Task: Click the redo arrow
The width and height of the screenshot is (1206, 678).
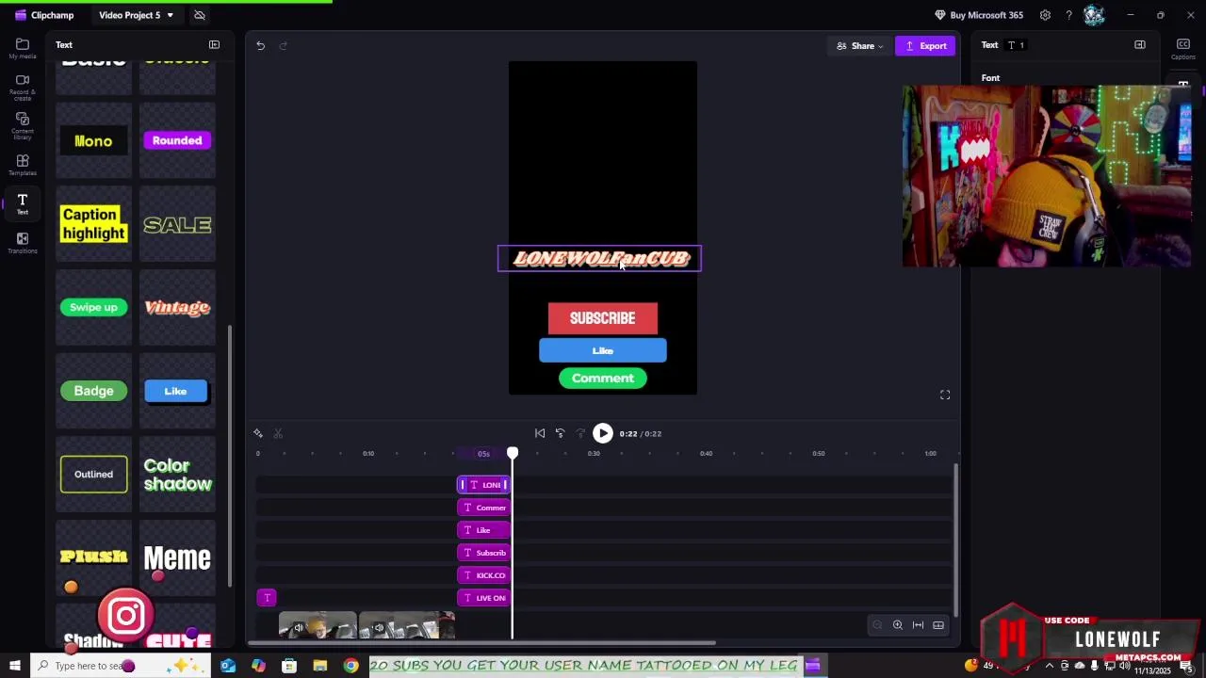Action: (x=283, y=45)
